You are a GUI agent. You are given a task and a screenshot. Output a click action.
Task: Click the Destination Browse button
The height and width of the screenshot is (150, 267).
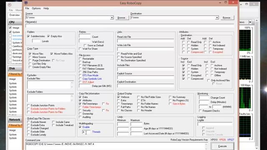click(x=227, y=17)
